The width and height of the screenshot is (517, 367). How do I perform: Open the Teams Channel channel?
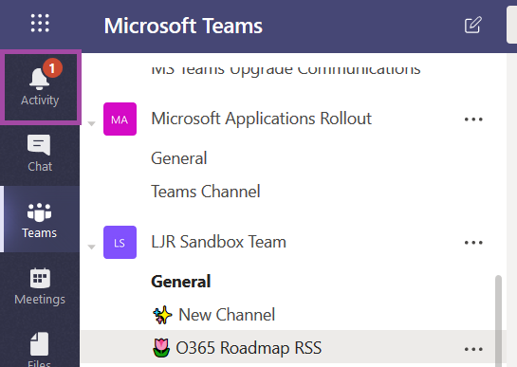click(x=206, y=192)
